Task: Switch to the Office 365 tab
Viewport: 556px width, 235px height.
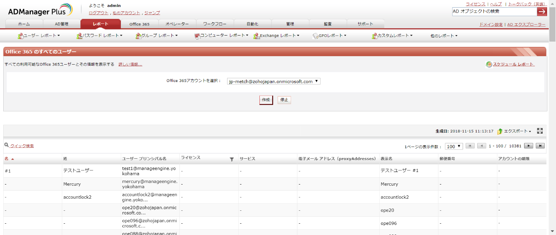Action: 139,24
